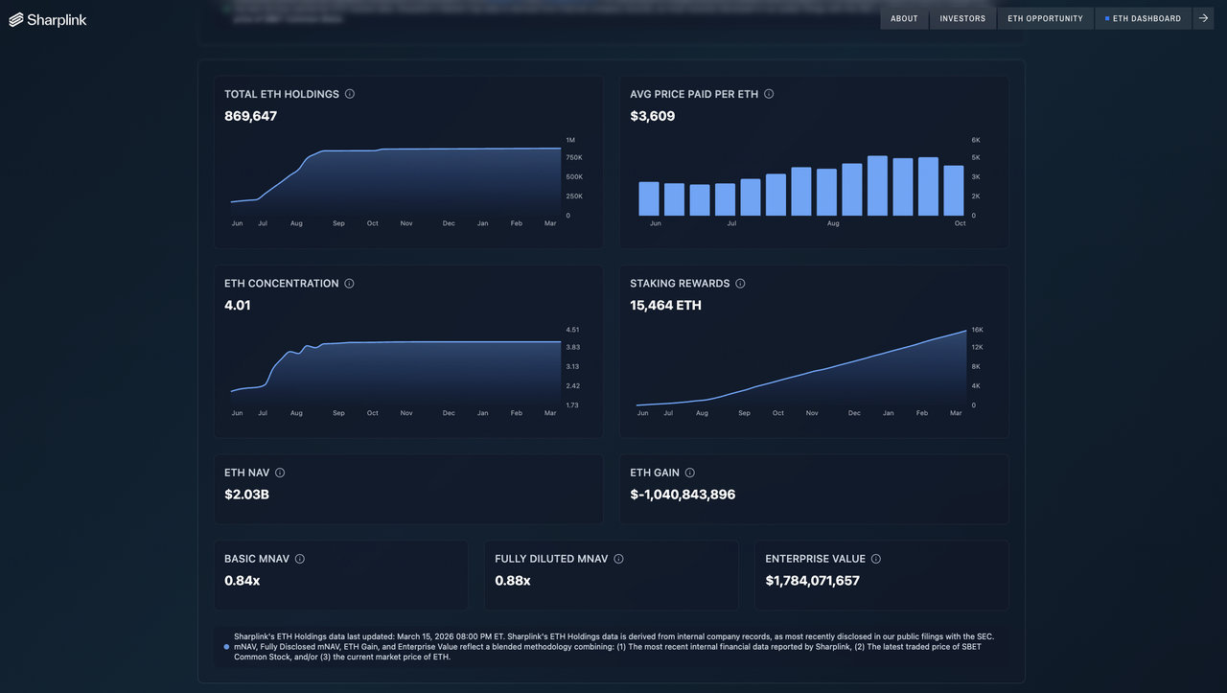
Task: Go to the Investors page
Action: [962, 18]
